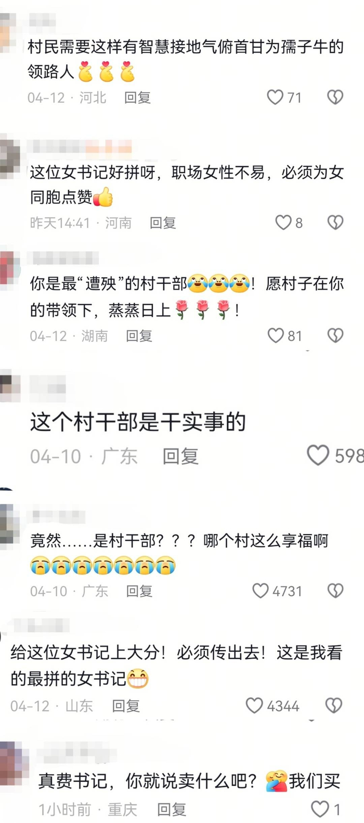Dislike the Henan comment about 女书记
The height and width of the screenshot is (823, 364).
[335, 223]
